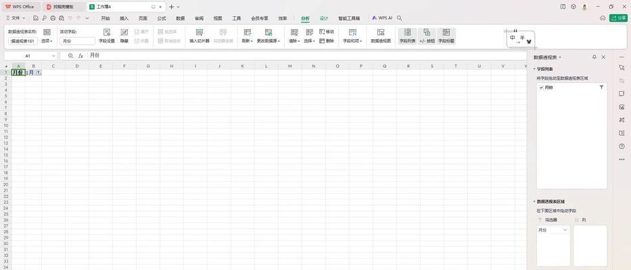Image resolution: width=631 pixels, height=270 pixels.
Task: Click the print preview icon
Action: 61,18
